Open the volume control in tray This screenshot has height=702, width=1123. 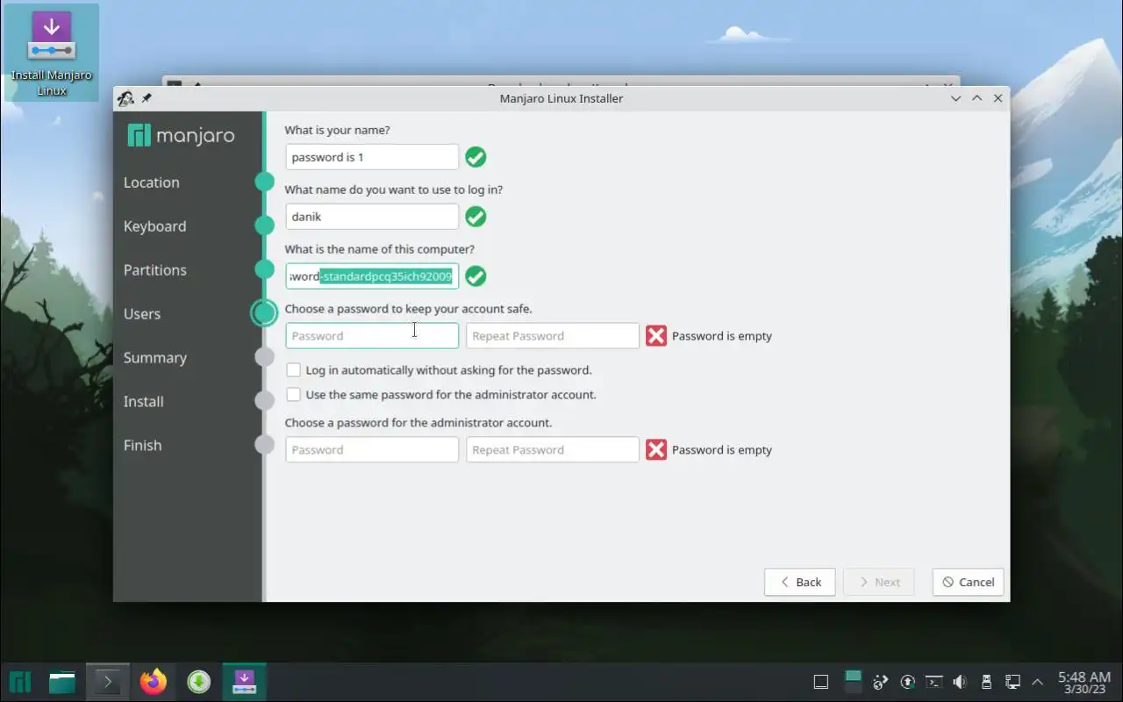[960, 682]
